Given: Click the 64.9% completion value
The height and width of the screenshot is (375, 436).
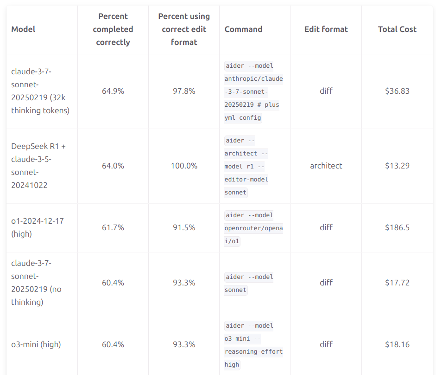Looking at the screenshot, I should click(x=113, y=91).
